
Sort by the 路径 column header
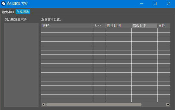(67, 26)
